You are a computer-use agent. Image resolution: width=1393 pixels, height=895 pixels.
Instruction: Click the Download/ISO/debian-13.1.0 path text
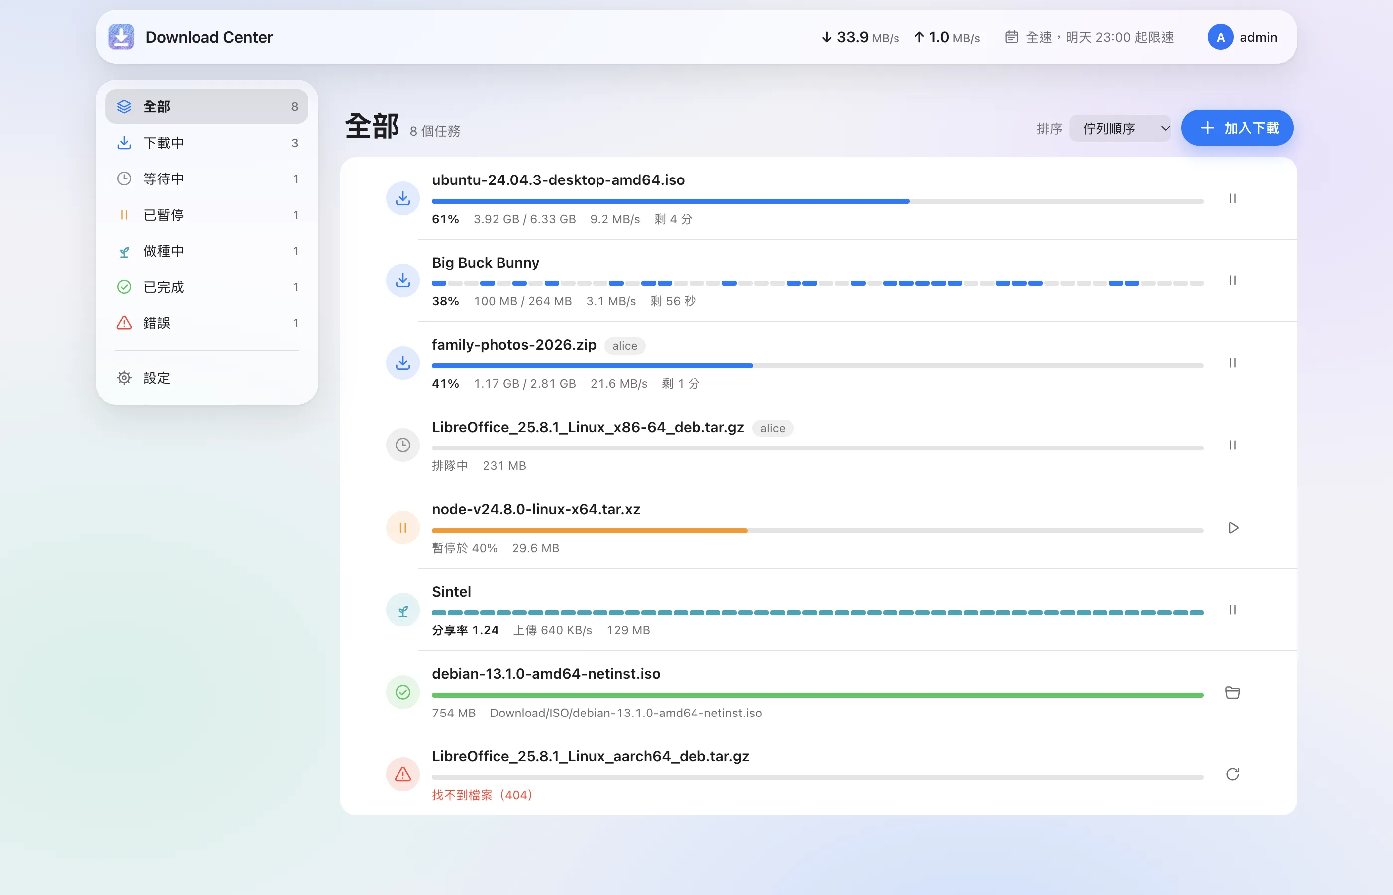coord(625,713)
